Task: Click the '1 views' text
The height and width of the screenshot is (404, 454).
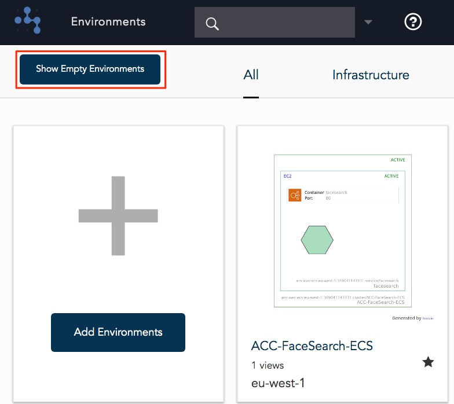Action: [x=268, y=365]
